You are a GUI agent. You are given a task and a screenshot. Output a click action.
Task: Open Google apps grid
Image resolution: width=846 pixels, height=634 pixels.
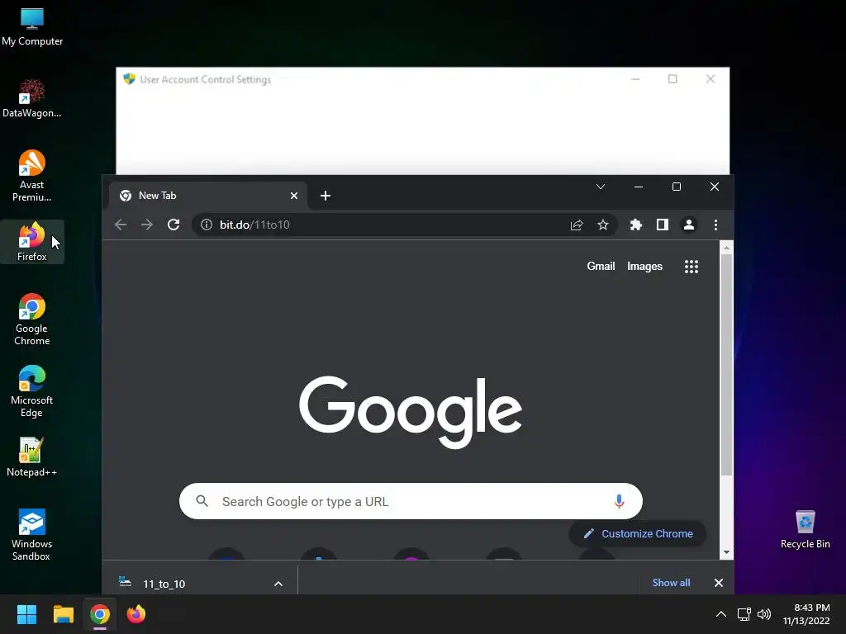coord(692,267)
